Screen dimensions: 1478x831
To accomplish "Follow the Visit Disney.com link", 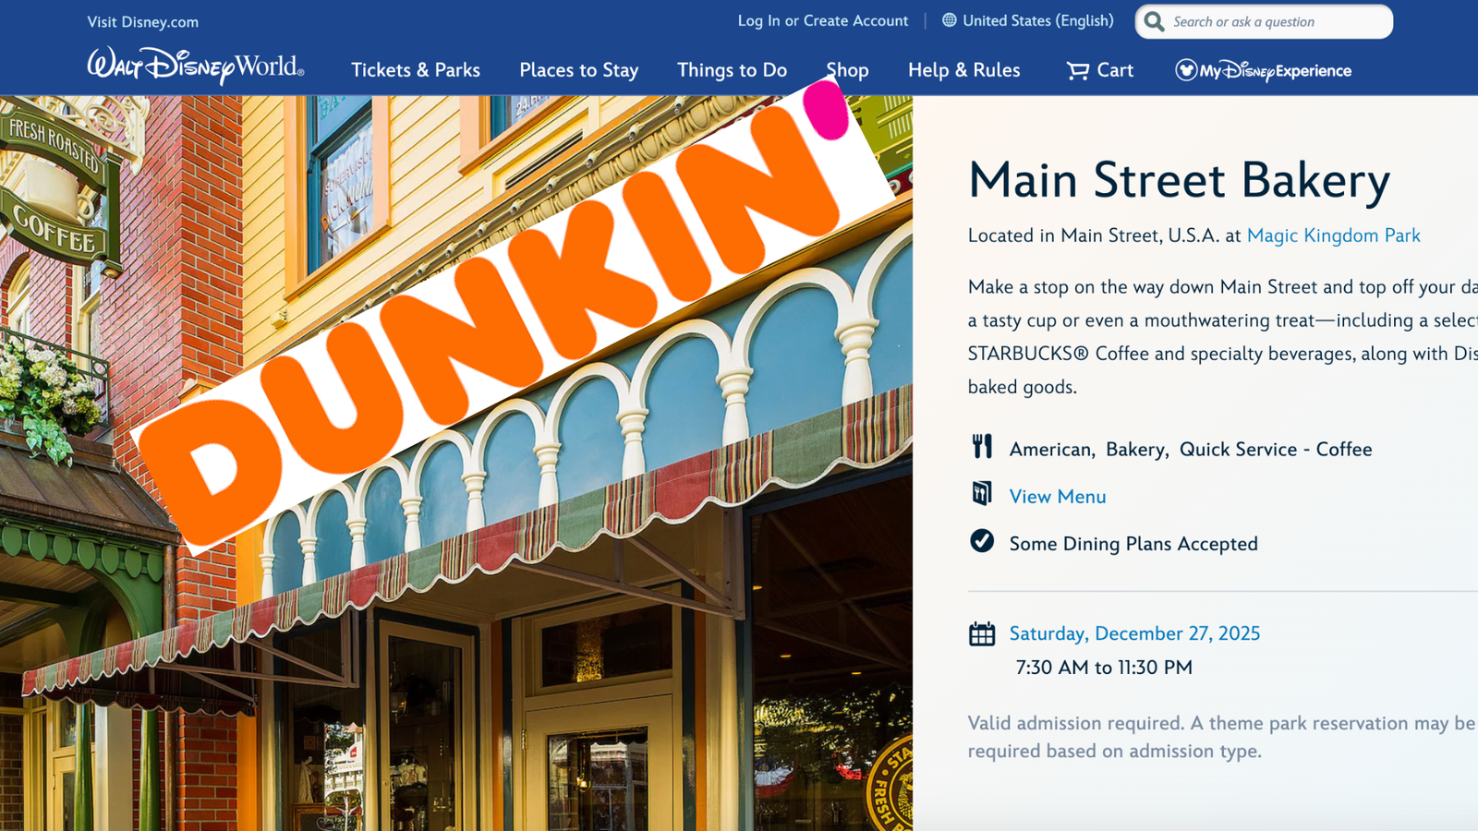I will point(143,22).
